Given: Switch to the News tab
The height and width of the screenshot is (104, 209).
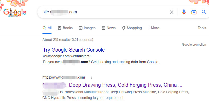Looking at the screenshot, I should point(109,28).
